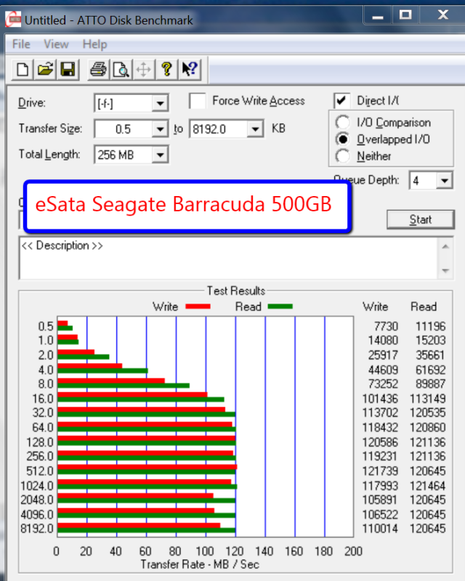The width and height of the screenshot is (465, 581).
Task: Maximize the ATTO Disk Benchmark window
Action: click(405, 15)
